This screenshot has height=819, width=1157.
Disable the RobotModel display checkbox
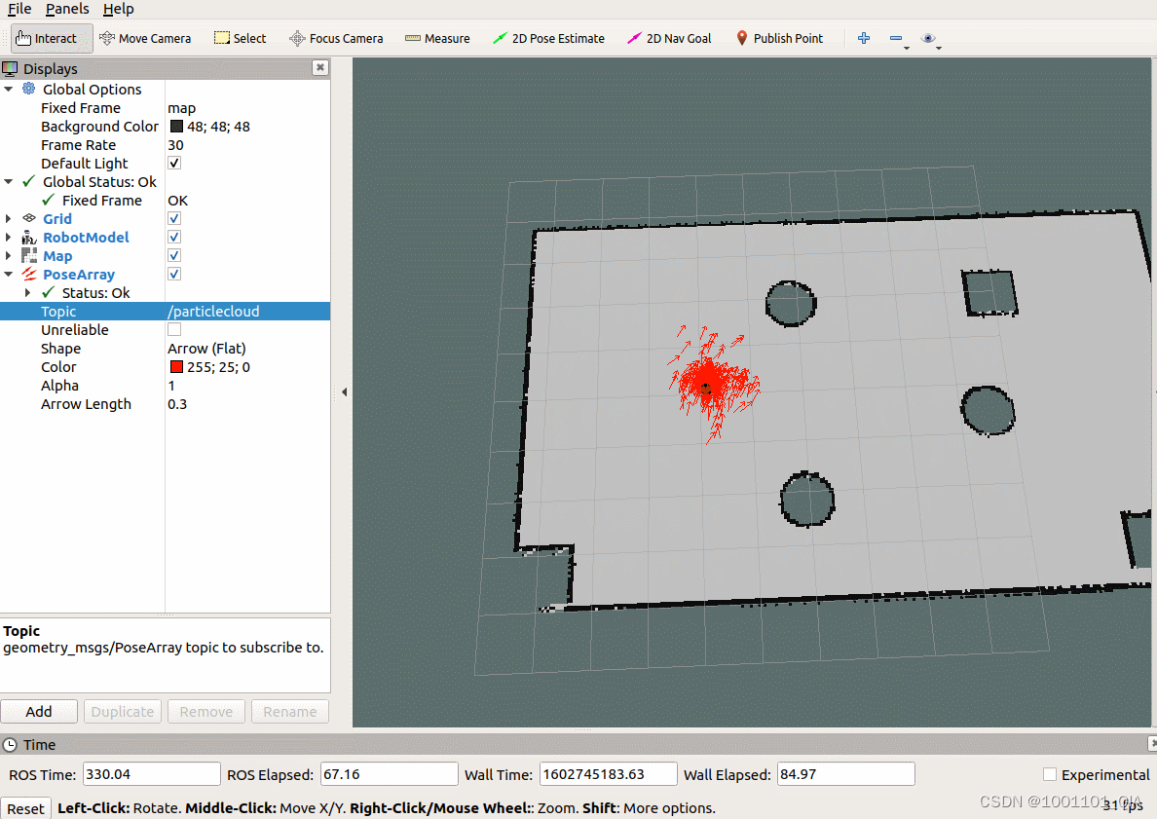pyautogui.click(x=174, y=237)
